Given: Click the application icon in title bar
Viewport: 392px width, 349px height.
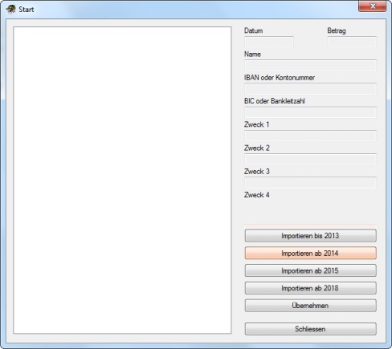Looking at the screenshot, I should click(11, 10).
